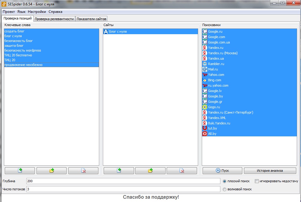Open the Проект menu
The height and width of the screenshot is (202, 301).
pos(9,12)
